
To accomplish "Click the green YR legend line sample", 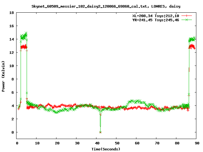I will pyautogui.click(x=187, y=20).
